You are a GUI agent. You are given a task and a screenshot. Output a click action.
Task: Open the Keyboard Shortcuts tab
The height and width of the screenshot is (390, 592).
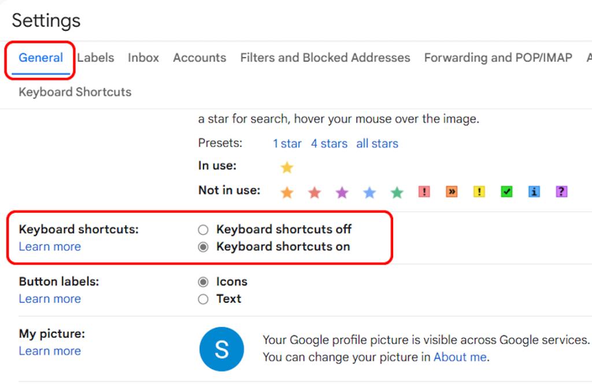pos(75,92)
